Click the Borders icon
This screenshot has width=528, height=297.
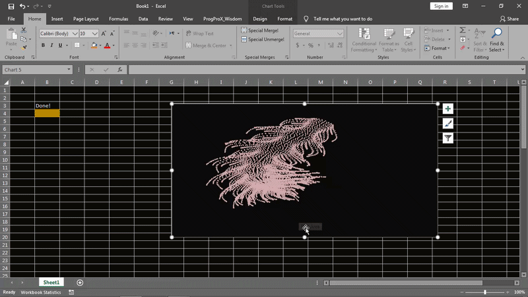point(77,45)
